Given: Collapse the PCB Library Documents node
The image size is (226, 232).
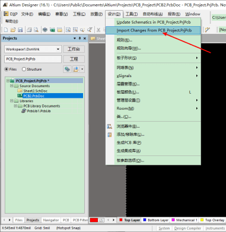Looking at the screenshot, I should coord(15,106).
